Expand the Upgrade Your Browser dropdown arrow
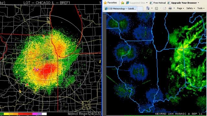The width and height of the screenshot is (207, 116). (x=198, y=3)
